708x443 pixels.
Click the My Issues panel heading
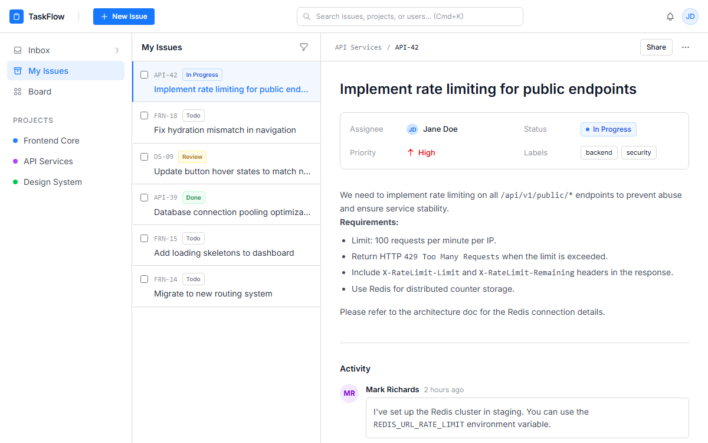point(162,47)
